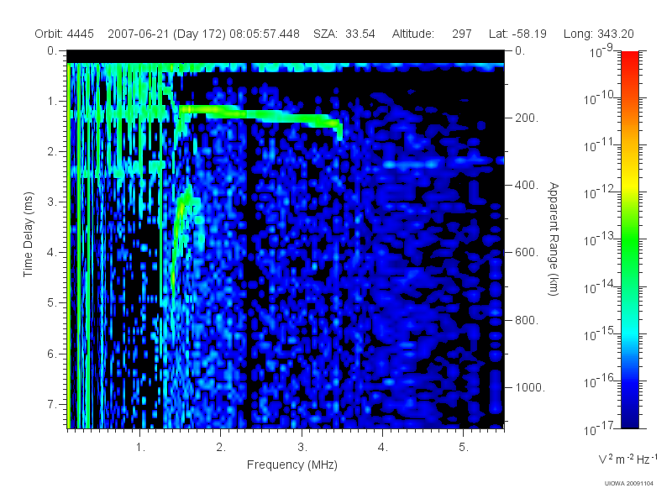672x504 pixels.
Task: Click the 'Time Delay (ms)' axis label
Action: point(28,234)
